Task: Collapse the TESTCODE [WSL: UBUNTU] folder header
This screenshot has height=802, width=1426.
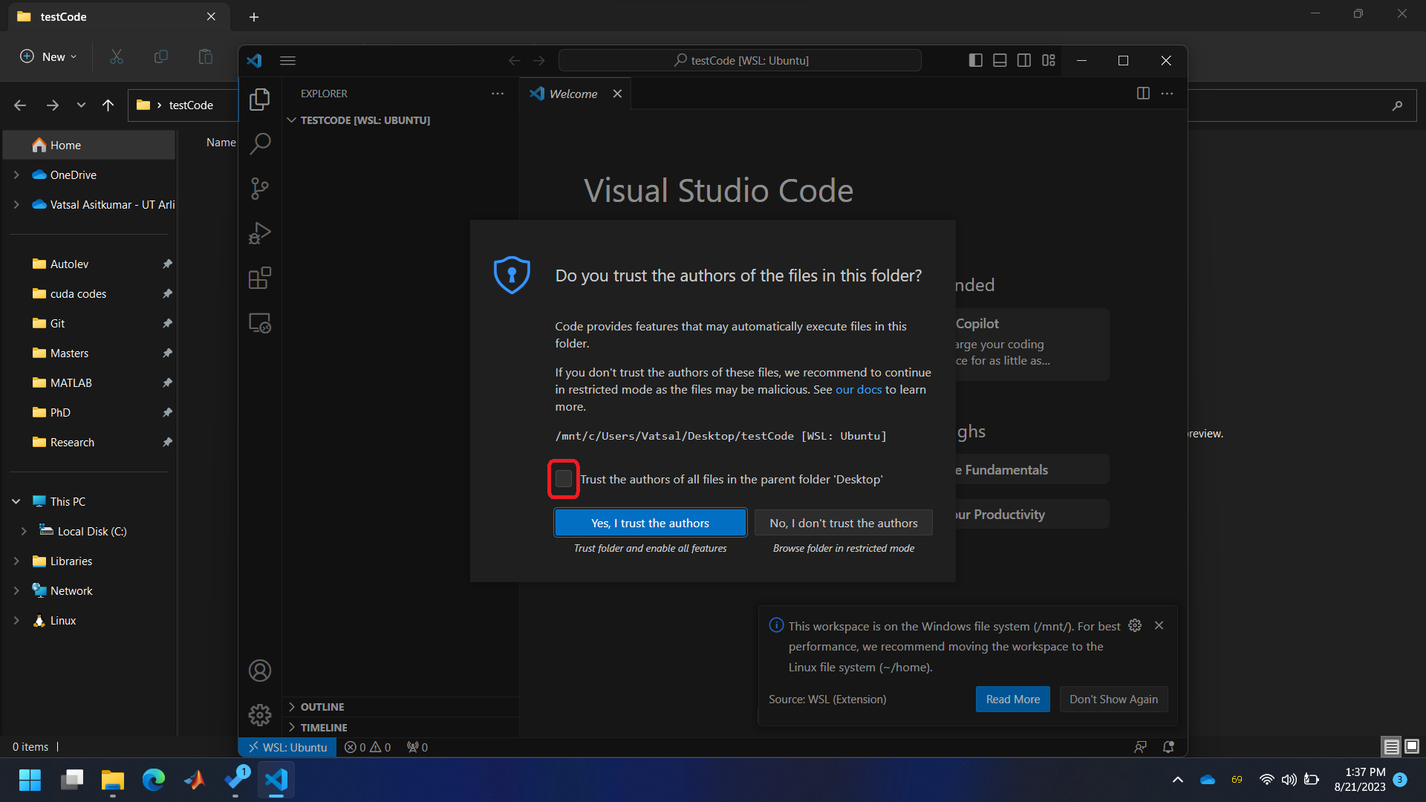Action: (365, 120)
